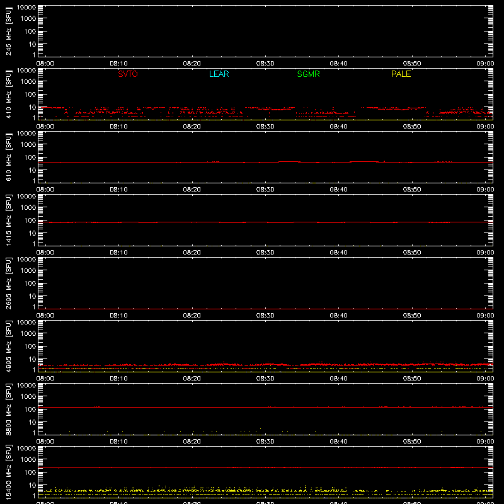Select the 4995 MHz [SFU] axis title
The height and width of the screenshot is (504, 504).
tap(8, 346)
